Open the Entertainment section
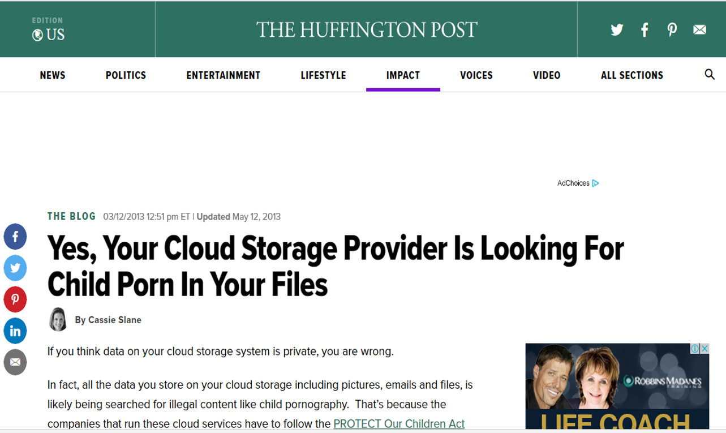Screen dimensions: 726x433 tap(224, 75)
